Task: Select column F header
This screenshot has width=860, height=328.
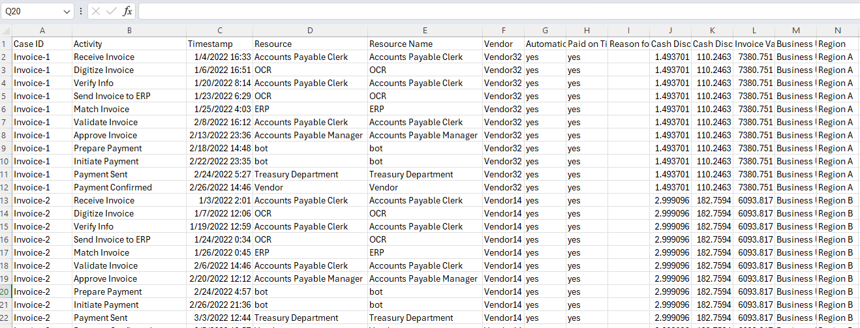Action: 503,30
